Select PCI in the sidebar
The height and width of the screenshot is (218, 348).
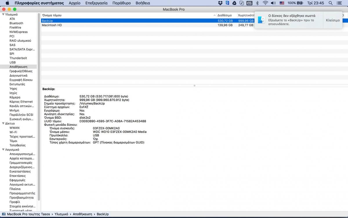point(12,36)
